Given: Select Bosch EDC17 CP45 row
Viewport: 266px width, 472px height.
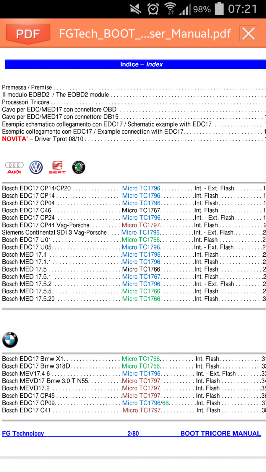Looking at the screenshot, I should (x=134, y=396).
